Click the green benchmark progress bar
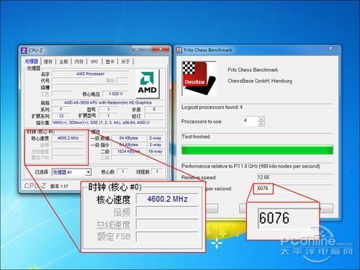 tap(257, 150)
